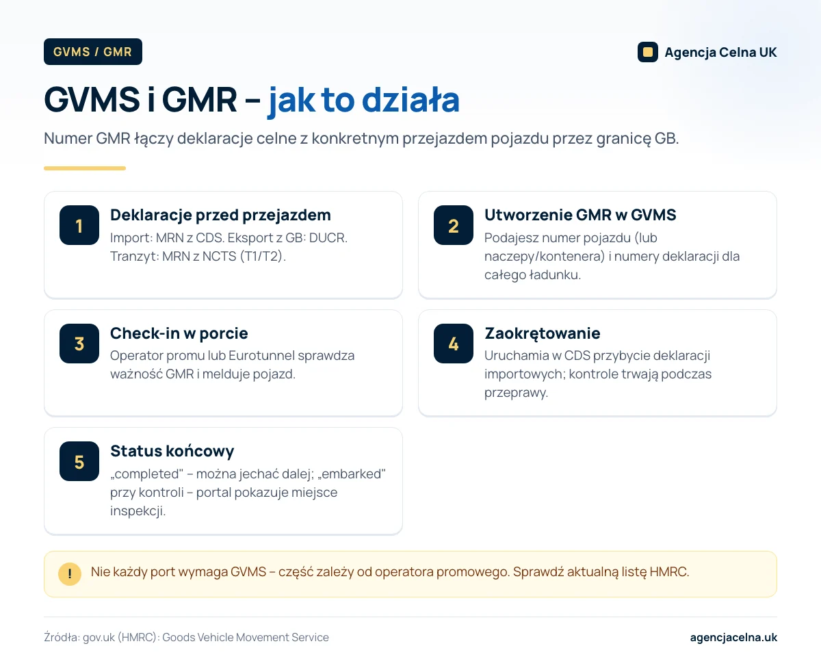
Task: Click the source line "Źródła: gov.uk (HMRC)"
Action: click(186, 637)
